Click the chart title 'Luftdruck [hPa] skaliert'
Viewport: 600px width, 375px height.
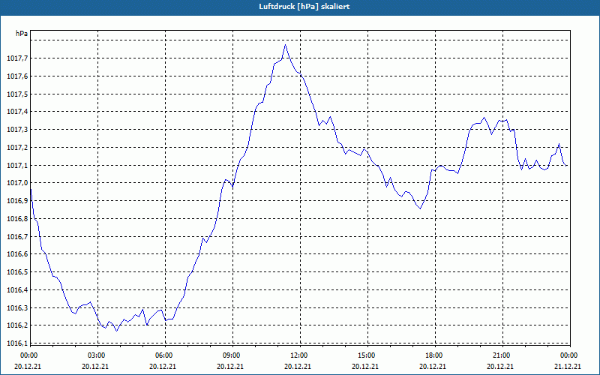(x=304, y=7)
